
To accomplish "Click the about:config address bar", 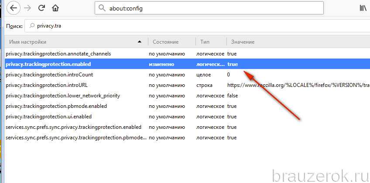I will [x=209, y=8].
